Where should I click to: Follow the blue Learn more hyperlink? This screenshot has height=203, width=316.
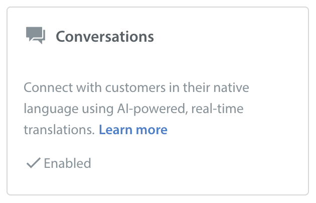(133, 130)
